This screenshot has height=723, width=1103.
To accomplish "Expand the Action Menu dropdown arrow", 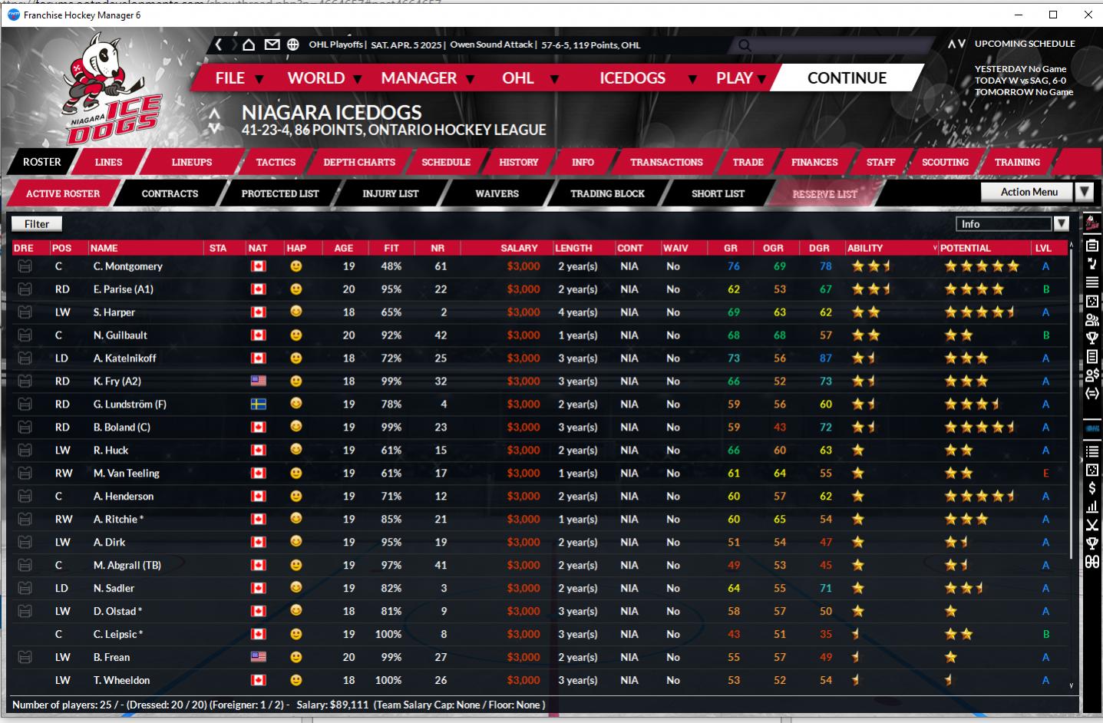I will (x=1084, y=192).
